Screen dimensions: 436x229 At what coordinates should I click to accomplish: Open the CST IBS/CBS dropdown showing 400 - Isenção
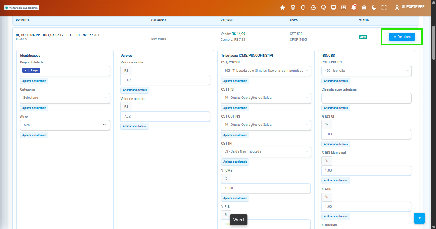(367, 71)
